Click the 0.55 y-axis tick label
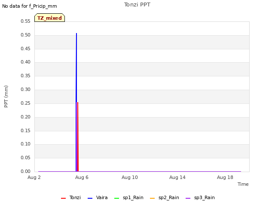The image size is (275, 206). [26, 21]
